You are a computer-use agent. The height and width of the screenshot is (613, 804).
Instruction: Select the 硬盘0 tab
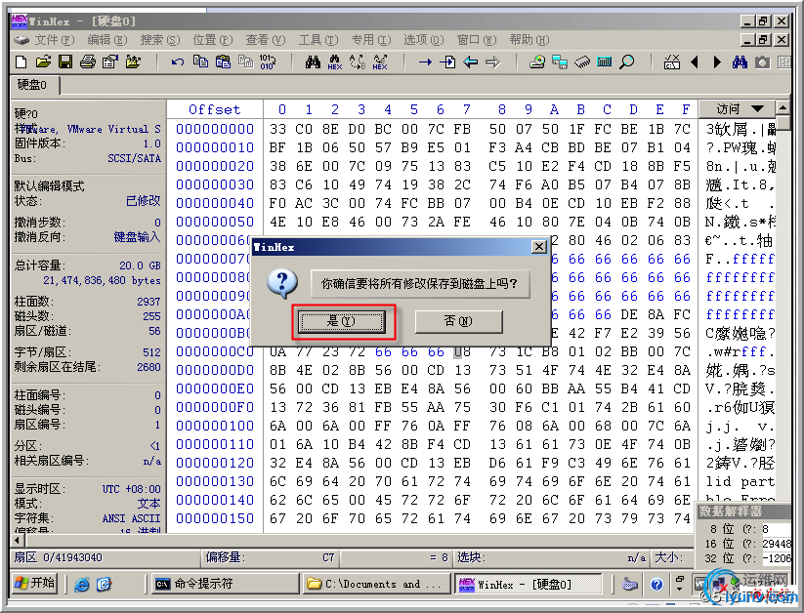[32, 85]
